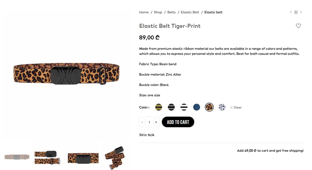Image resolution: width=312 pixels, height=170 pixels.
Task: Navigate to Home breadcrumb
Action: point(144,12)
